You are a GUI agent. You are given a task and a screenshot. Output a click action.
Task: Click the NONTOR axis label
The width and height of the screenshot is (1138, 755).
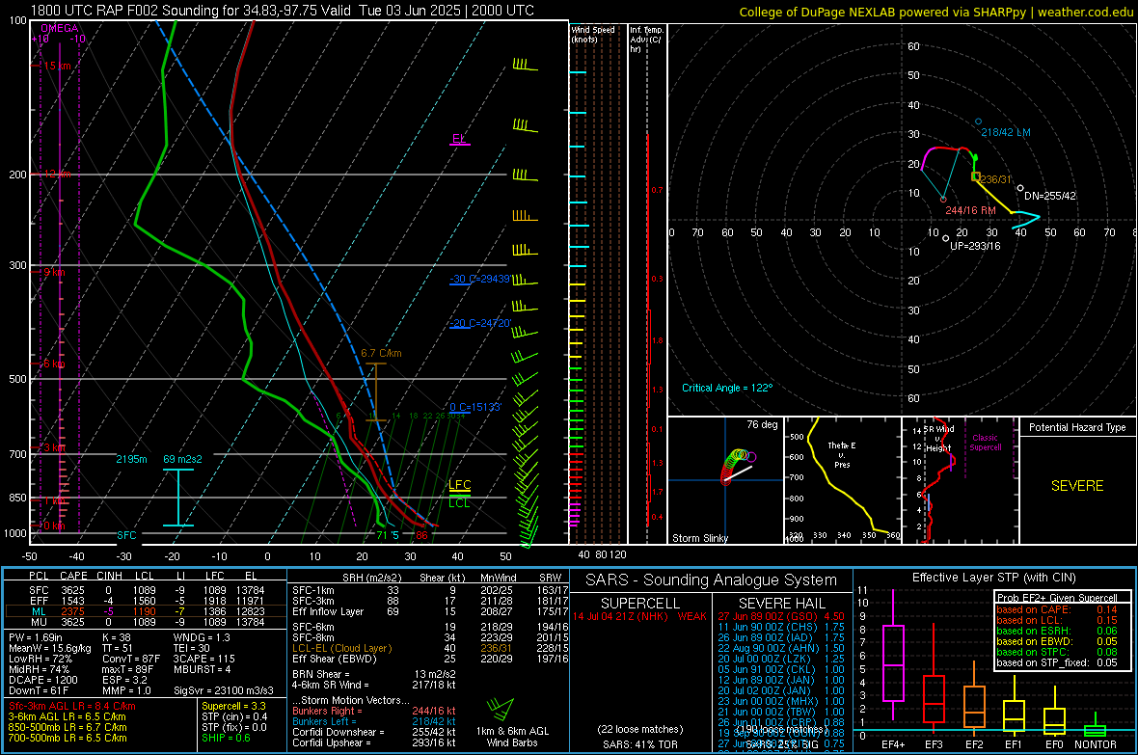pos(1096,744)
